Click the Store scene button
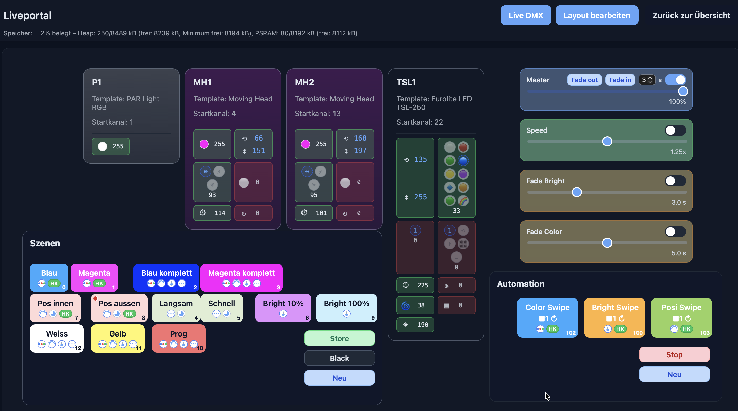 pyautogui.click(x=339, y=338)
